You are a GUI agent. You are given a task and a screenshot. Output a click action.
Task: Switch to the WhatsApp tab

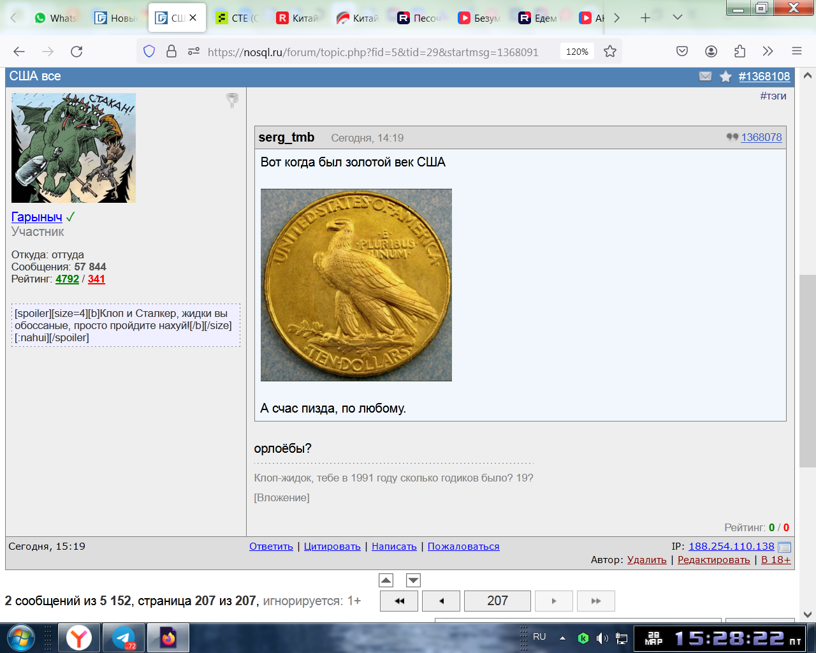click(55, 18)
